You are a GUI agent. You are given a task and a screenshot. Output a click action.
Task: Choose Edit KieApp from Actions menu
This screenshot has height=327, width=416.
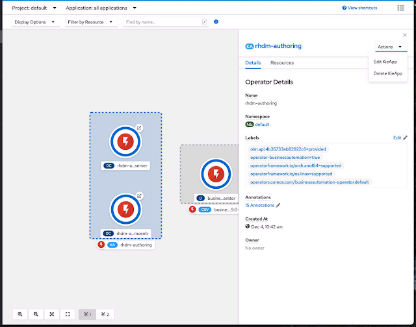click(x=385, y=62)
